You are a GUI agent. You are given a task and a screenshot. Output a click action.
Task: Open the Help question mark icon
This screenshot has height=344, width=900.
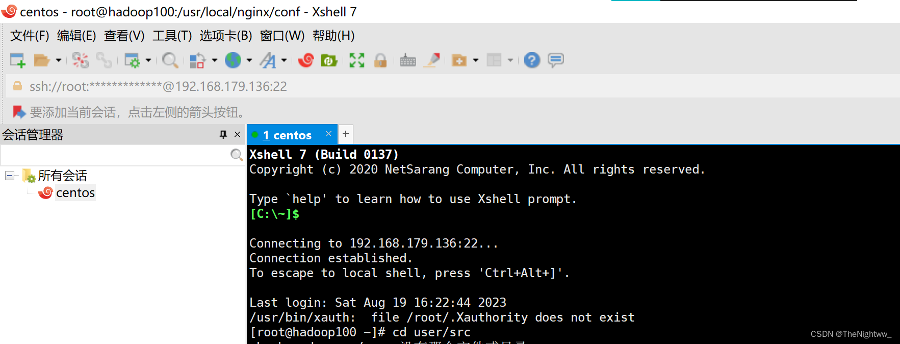(x=532, y=60)
